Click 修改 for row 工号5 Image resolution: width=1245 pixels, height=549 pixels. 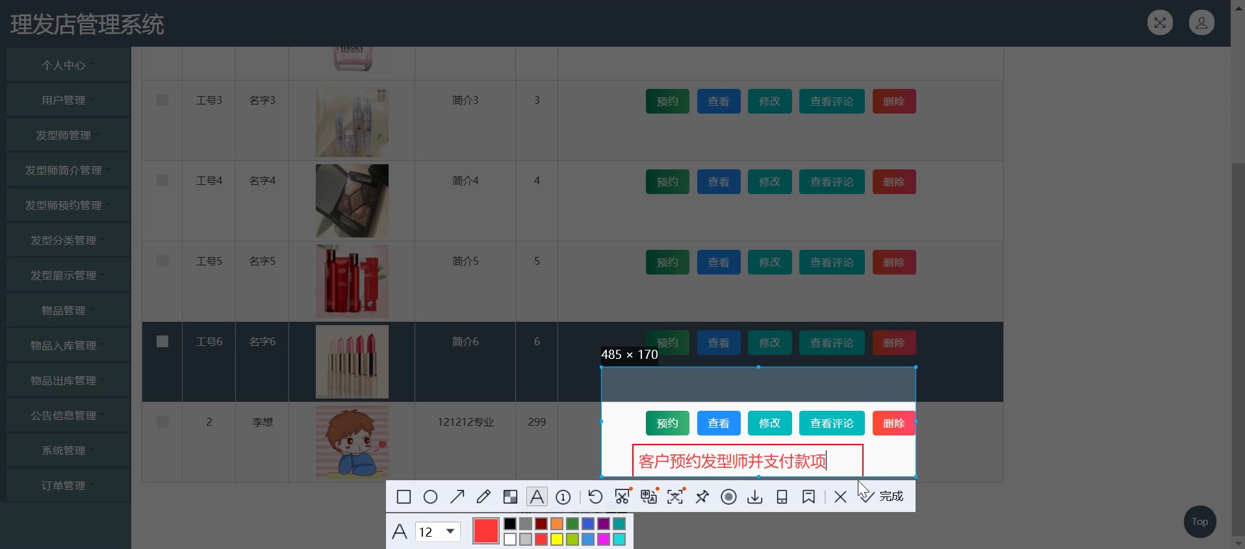tap(770, 262)
